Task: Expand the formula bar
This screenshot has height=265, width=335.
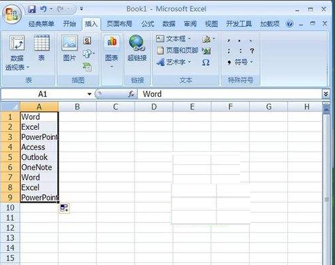Action: (326, 94)
